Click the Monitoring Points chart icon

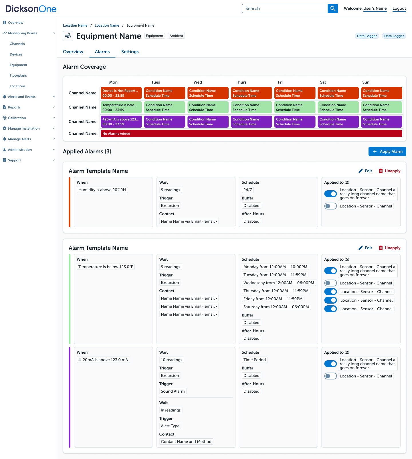tap(5, 33)
